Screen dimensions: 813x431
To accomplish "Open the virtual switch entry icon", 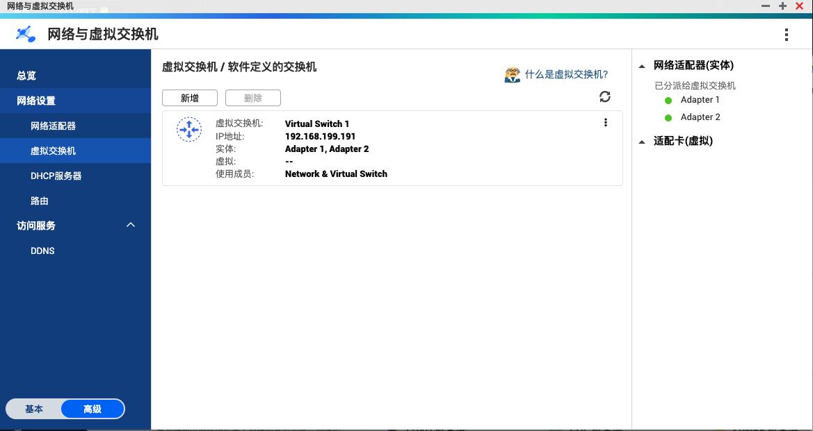I will [188, 129].
